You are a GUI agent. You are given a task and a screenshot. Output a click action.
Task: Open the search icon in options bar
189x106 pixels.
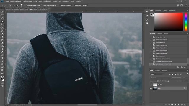(178, 5)
